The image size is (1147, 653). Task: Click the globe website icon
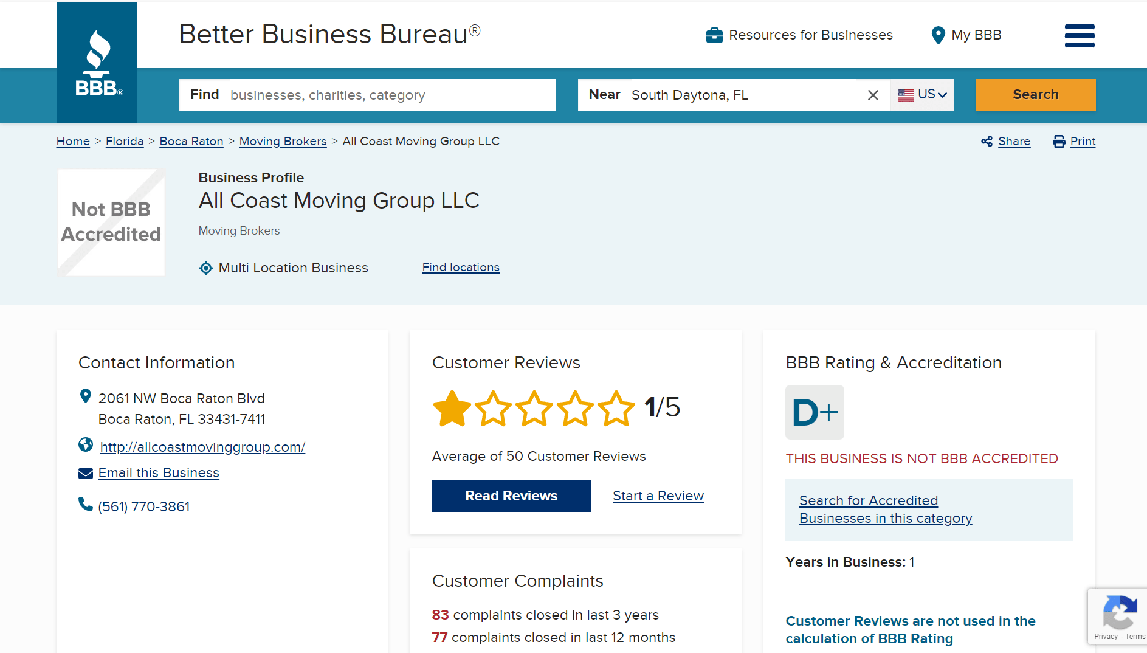click(86, 445)
